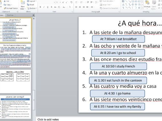Toggle Text Shadow effect
Image resolution: width=162 pixels, height=121 pixels.
coord(51,7)
